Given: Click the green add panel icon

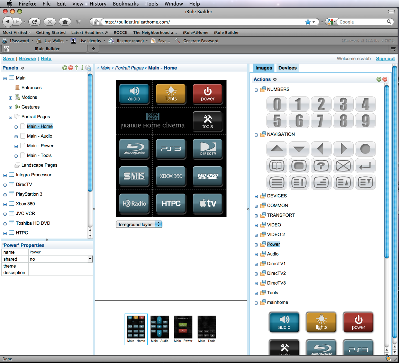Looking at the screenshot, I should click(x=65, y=68).
